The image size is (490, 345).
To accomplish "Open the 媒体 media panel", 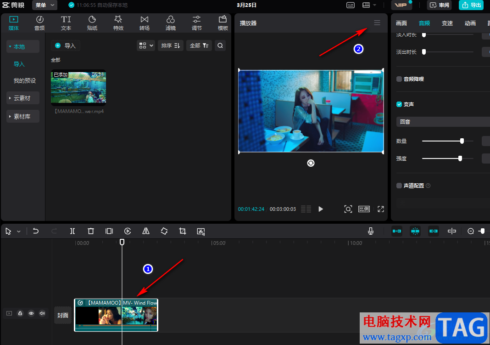I will 13,23.
